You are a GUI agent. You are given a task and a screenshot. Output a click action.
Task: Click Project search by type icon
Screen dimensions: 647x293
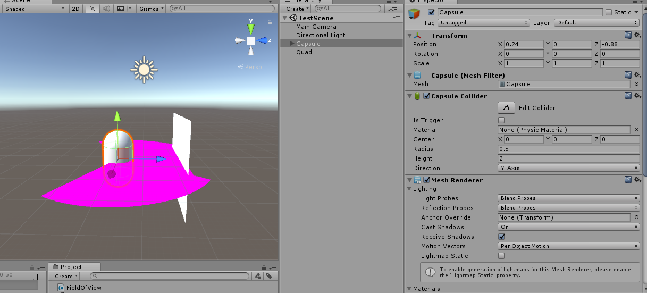258,276
